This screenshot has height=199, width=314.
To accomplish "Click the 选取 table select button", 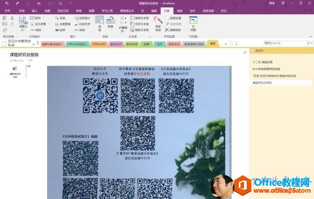I will (x=100, y=22).
